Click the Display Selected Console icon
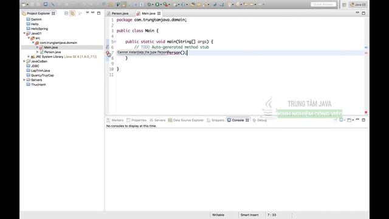 341,120
